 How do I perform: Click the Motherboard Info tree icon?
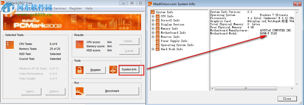click(158, 33)
